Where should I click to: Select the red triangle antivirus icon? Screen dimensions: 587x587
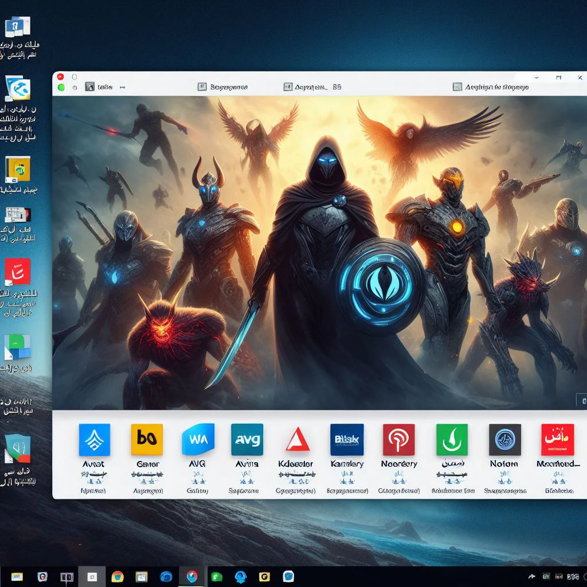298,440
